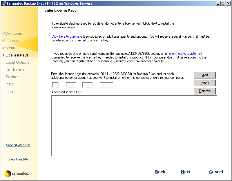Click the checkmark icon beside Menu
The image size is (232, 181).
pyautogui.click(x=3, y=48)
